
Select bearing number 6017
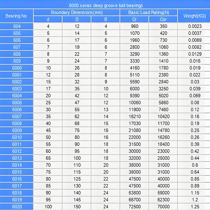(17, 186)
